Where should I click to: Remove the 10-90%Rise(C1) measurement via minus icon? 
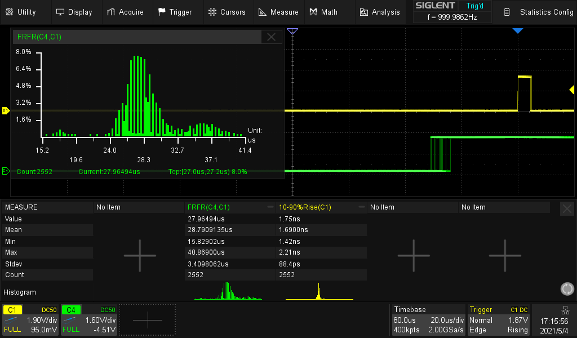(362, 207)
